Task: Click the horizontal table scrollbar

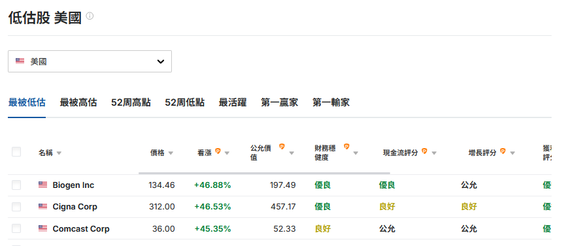Action: [x=264, y=173]
